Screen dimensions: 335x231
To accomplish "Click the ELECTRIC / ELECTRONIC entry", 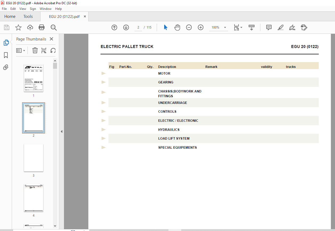I will [x=178, y=121].
